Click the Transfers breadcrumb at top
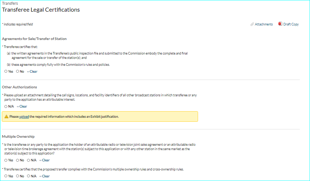The image size is (310, 181). [10, 3]
